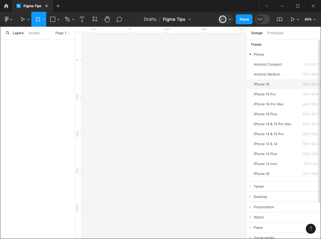The image size is (321, 239).
Task: Expand the Paper presets group
Action: point(250,228)
